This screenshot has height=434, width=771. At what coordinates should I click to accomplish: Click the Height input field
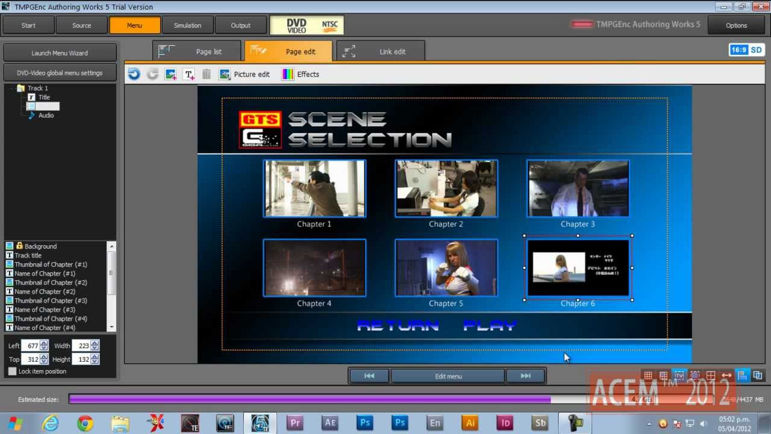point(81,359)
